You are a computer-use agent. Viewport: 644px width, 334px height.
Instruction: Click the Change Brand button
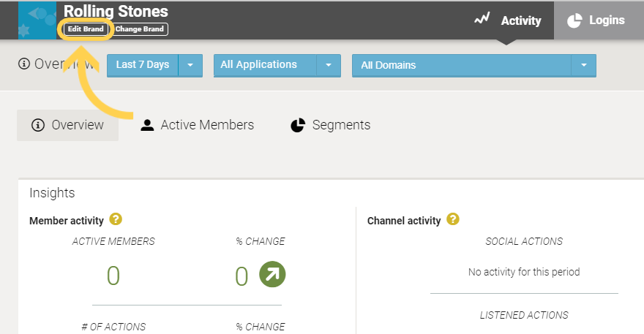pyautogui.click(x=140, y=29)
